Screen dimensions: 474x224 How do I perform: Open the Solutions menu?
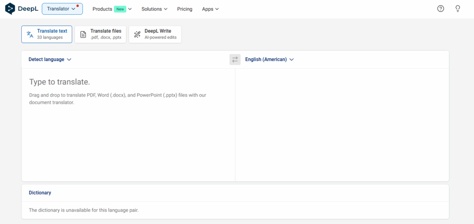click(x=154, y=9)
